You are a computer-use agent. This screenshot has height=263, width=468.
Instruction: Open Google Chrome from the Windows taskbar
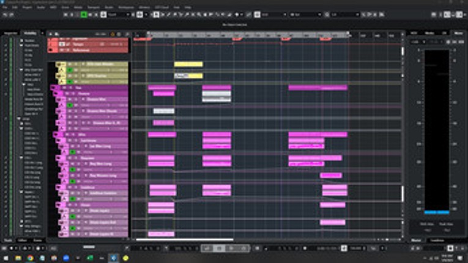point(30,258)
